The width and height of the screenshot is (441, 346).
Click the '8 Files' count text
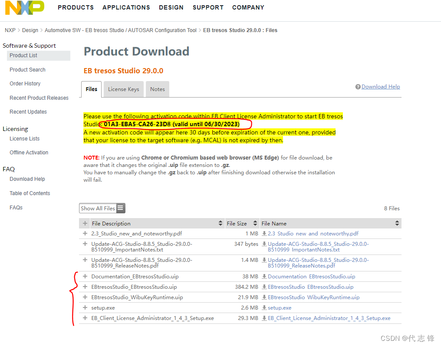point(392,208)
